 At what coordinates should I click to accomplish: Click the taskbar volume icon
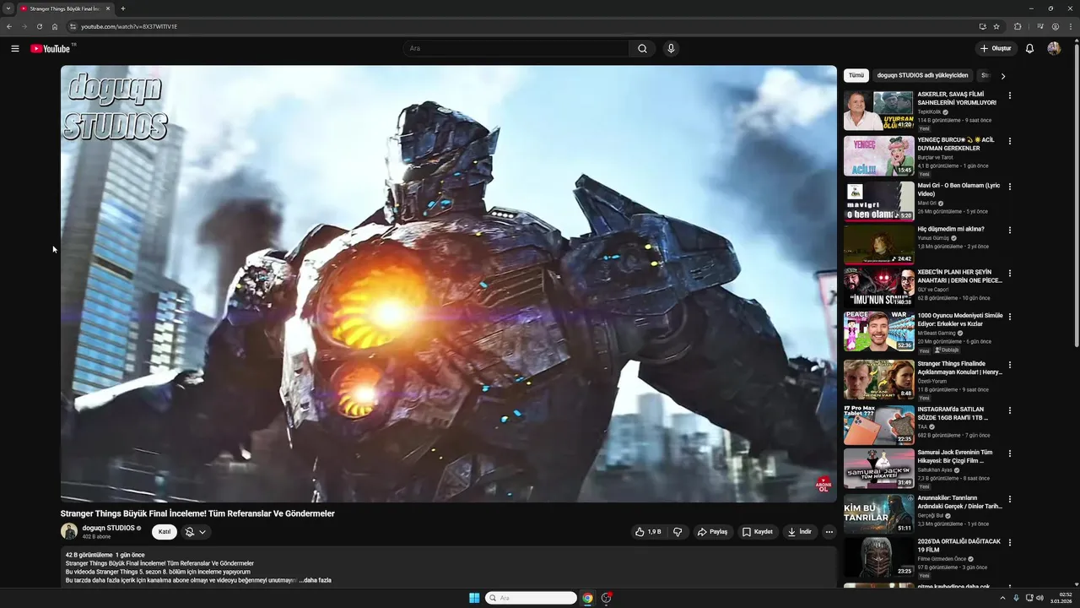pyautogui.click(x=1039, y=598)
